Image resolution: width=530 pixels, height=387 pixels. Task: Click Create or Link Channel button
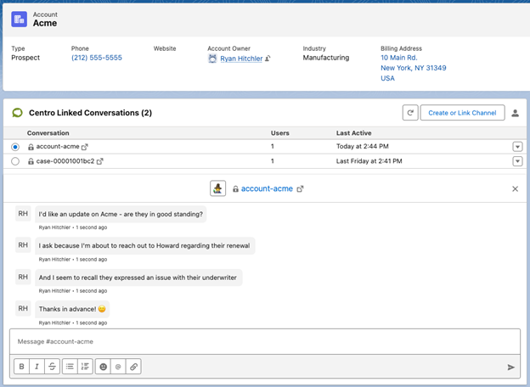tap(462, 113)
